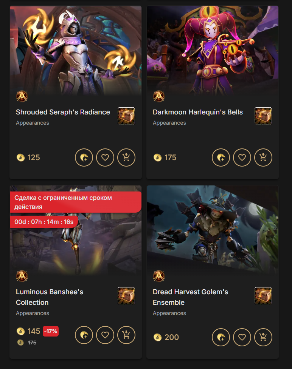Favorite Shrouded Seraph's Radiance with heart icon
This screenshot has width=292, height=369.
click(105, 157)
